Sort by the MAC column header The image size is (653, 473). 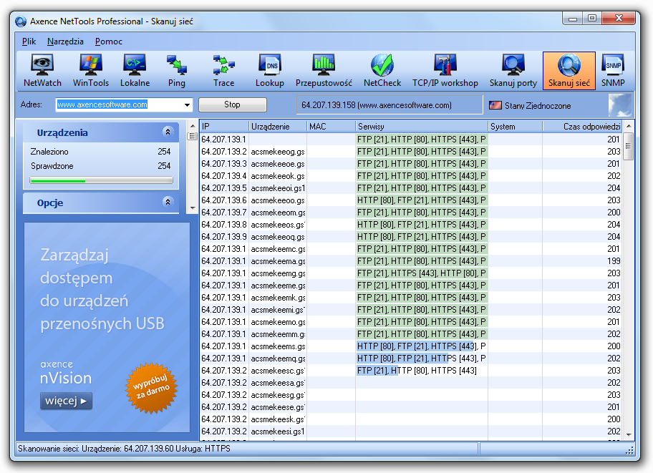[x=331, y=126]
